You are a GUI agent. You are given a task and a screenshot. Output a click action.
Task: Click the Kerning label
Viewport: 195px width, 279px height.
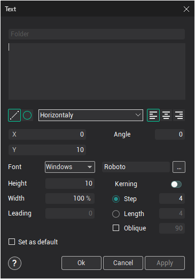pos(126,184)
